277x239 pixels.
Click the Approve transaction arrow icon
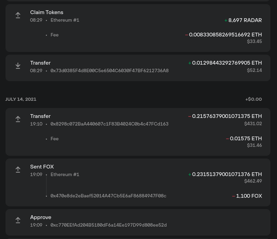click(x=18, y=220)
